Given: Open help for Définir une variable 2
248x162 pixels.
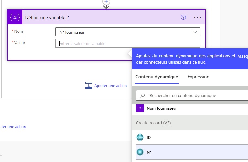Looking at the screenshot, I should pos(183,17).
